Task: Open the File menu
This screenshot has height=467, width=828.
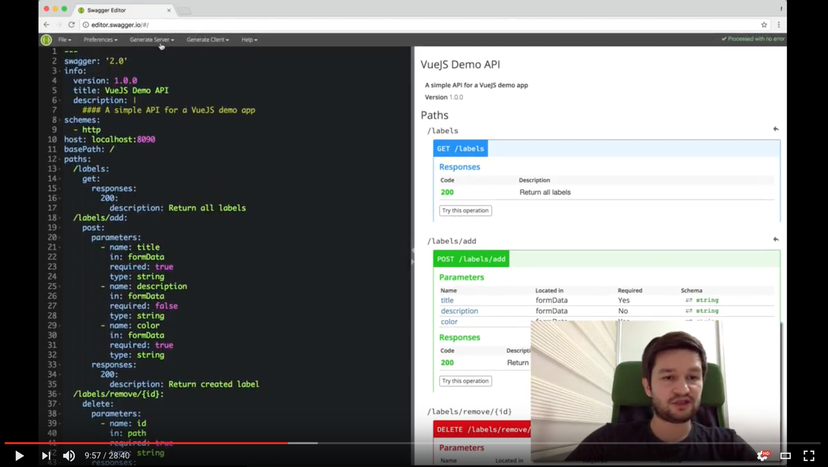Action: click(64, 40)
